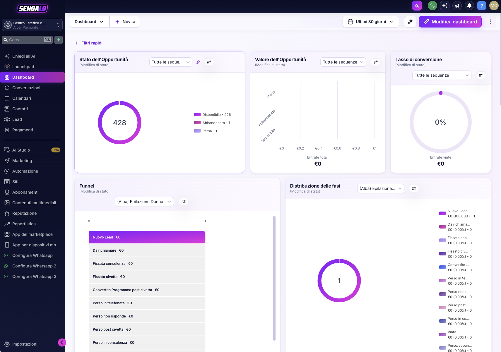
Task: Click the Abbandonato - 1 legend swatch
Action: coord(197,123)
